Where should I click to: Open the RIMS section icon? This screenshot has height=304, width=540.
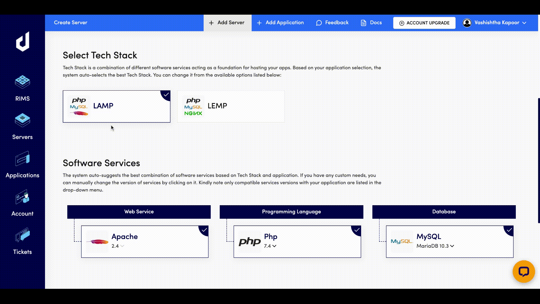(x=22, y=82)
